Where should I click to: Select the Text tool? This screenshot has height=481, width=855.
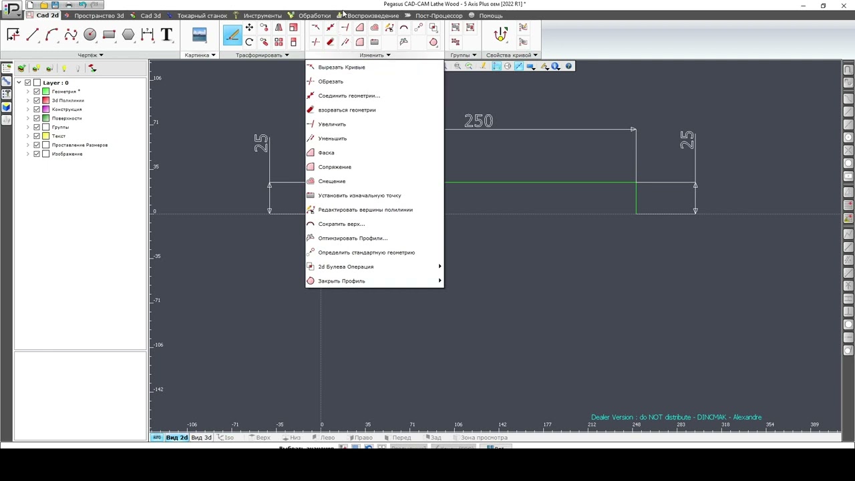[x=167, y=35]
